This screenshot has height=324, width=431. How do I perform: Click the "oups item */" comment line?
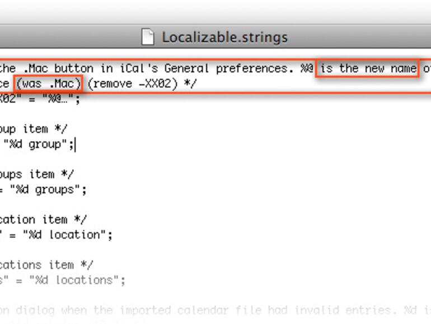(36, 174)
